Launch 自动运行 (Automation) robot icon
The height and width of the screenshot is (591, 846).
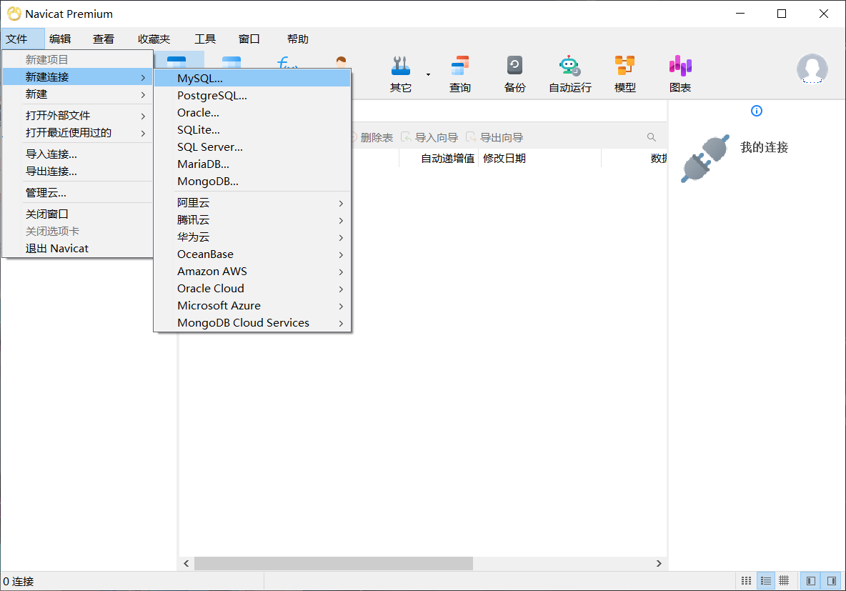pyautogui.click(x=569, y=74)
